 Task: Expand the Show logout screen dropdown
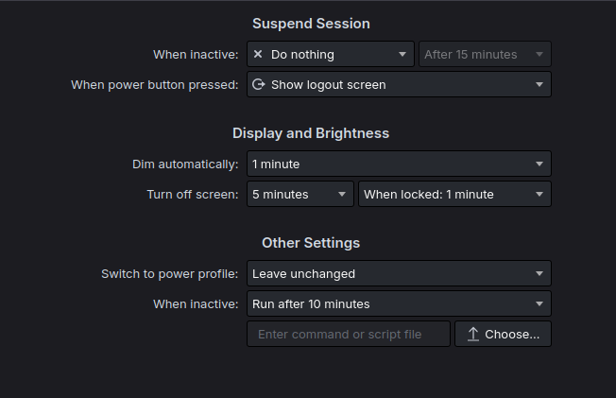tap(398, 85)
